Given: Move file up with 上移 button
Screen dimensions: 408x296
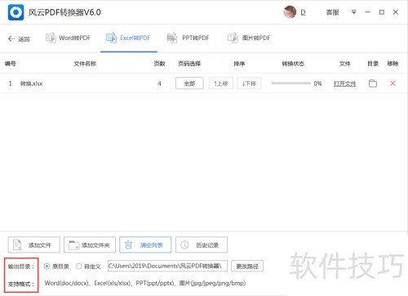Looking at the screenshot, I should click(x=221, y=83).
